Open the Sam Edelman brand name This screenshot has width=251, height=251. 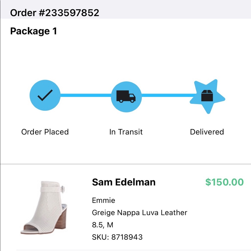[124, 182]
